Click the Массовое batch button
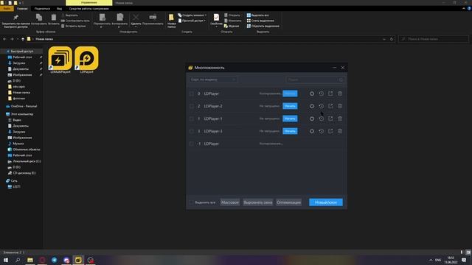Screen dimensions: 472x265 230,202
